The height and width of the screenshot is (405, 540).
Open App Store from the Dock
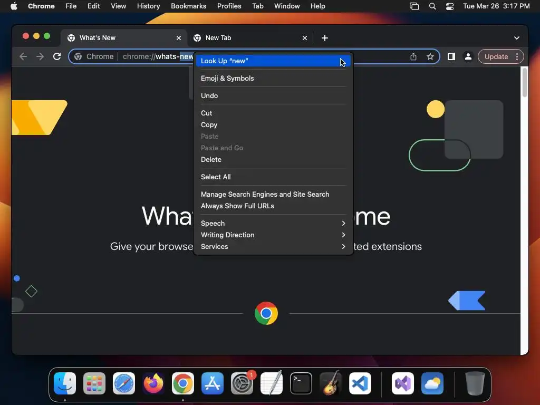(213, 383)
